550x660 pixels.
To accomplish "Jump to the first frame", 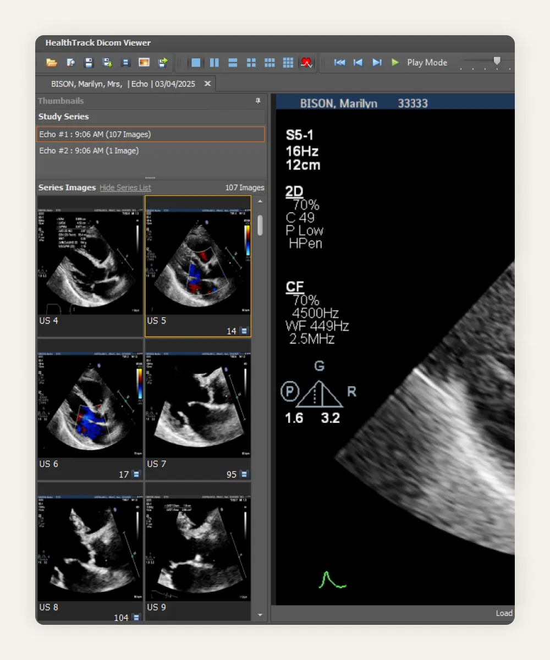I will click(340, 63).
